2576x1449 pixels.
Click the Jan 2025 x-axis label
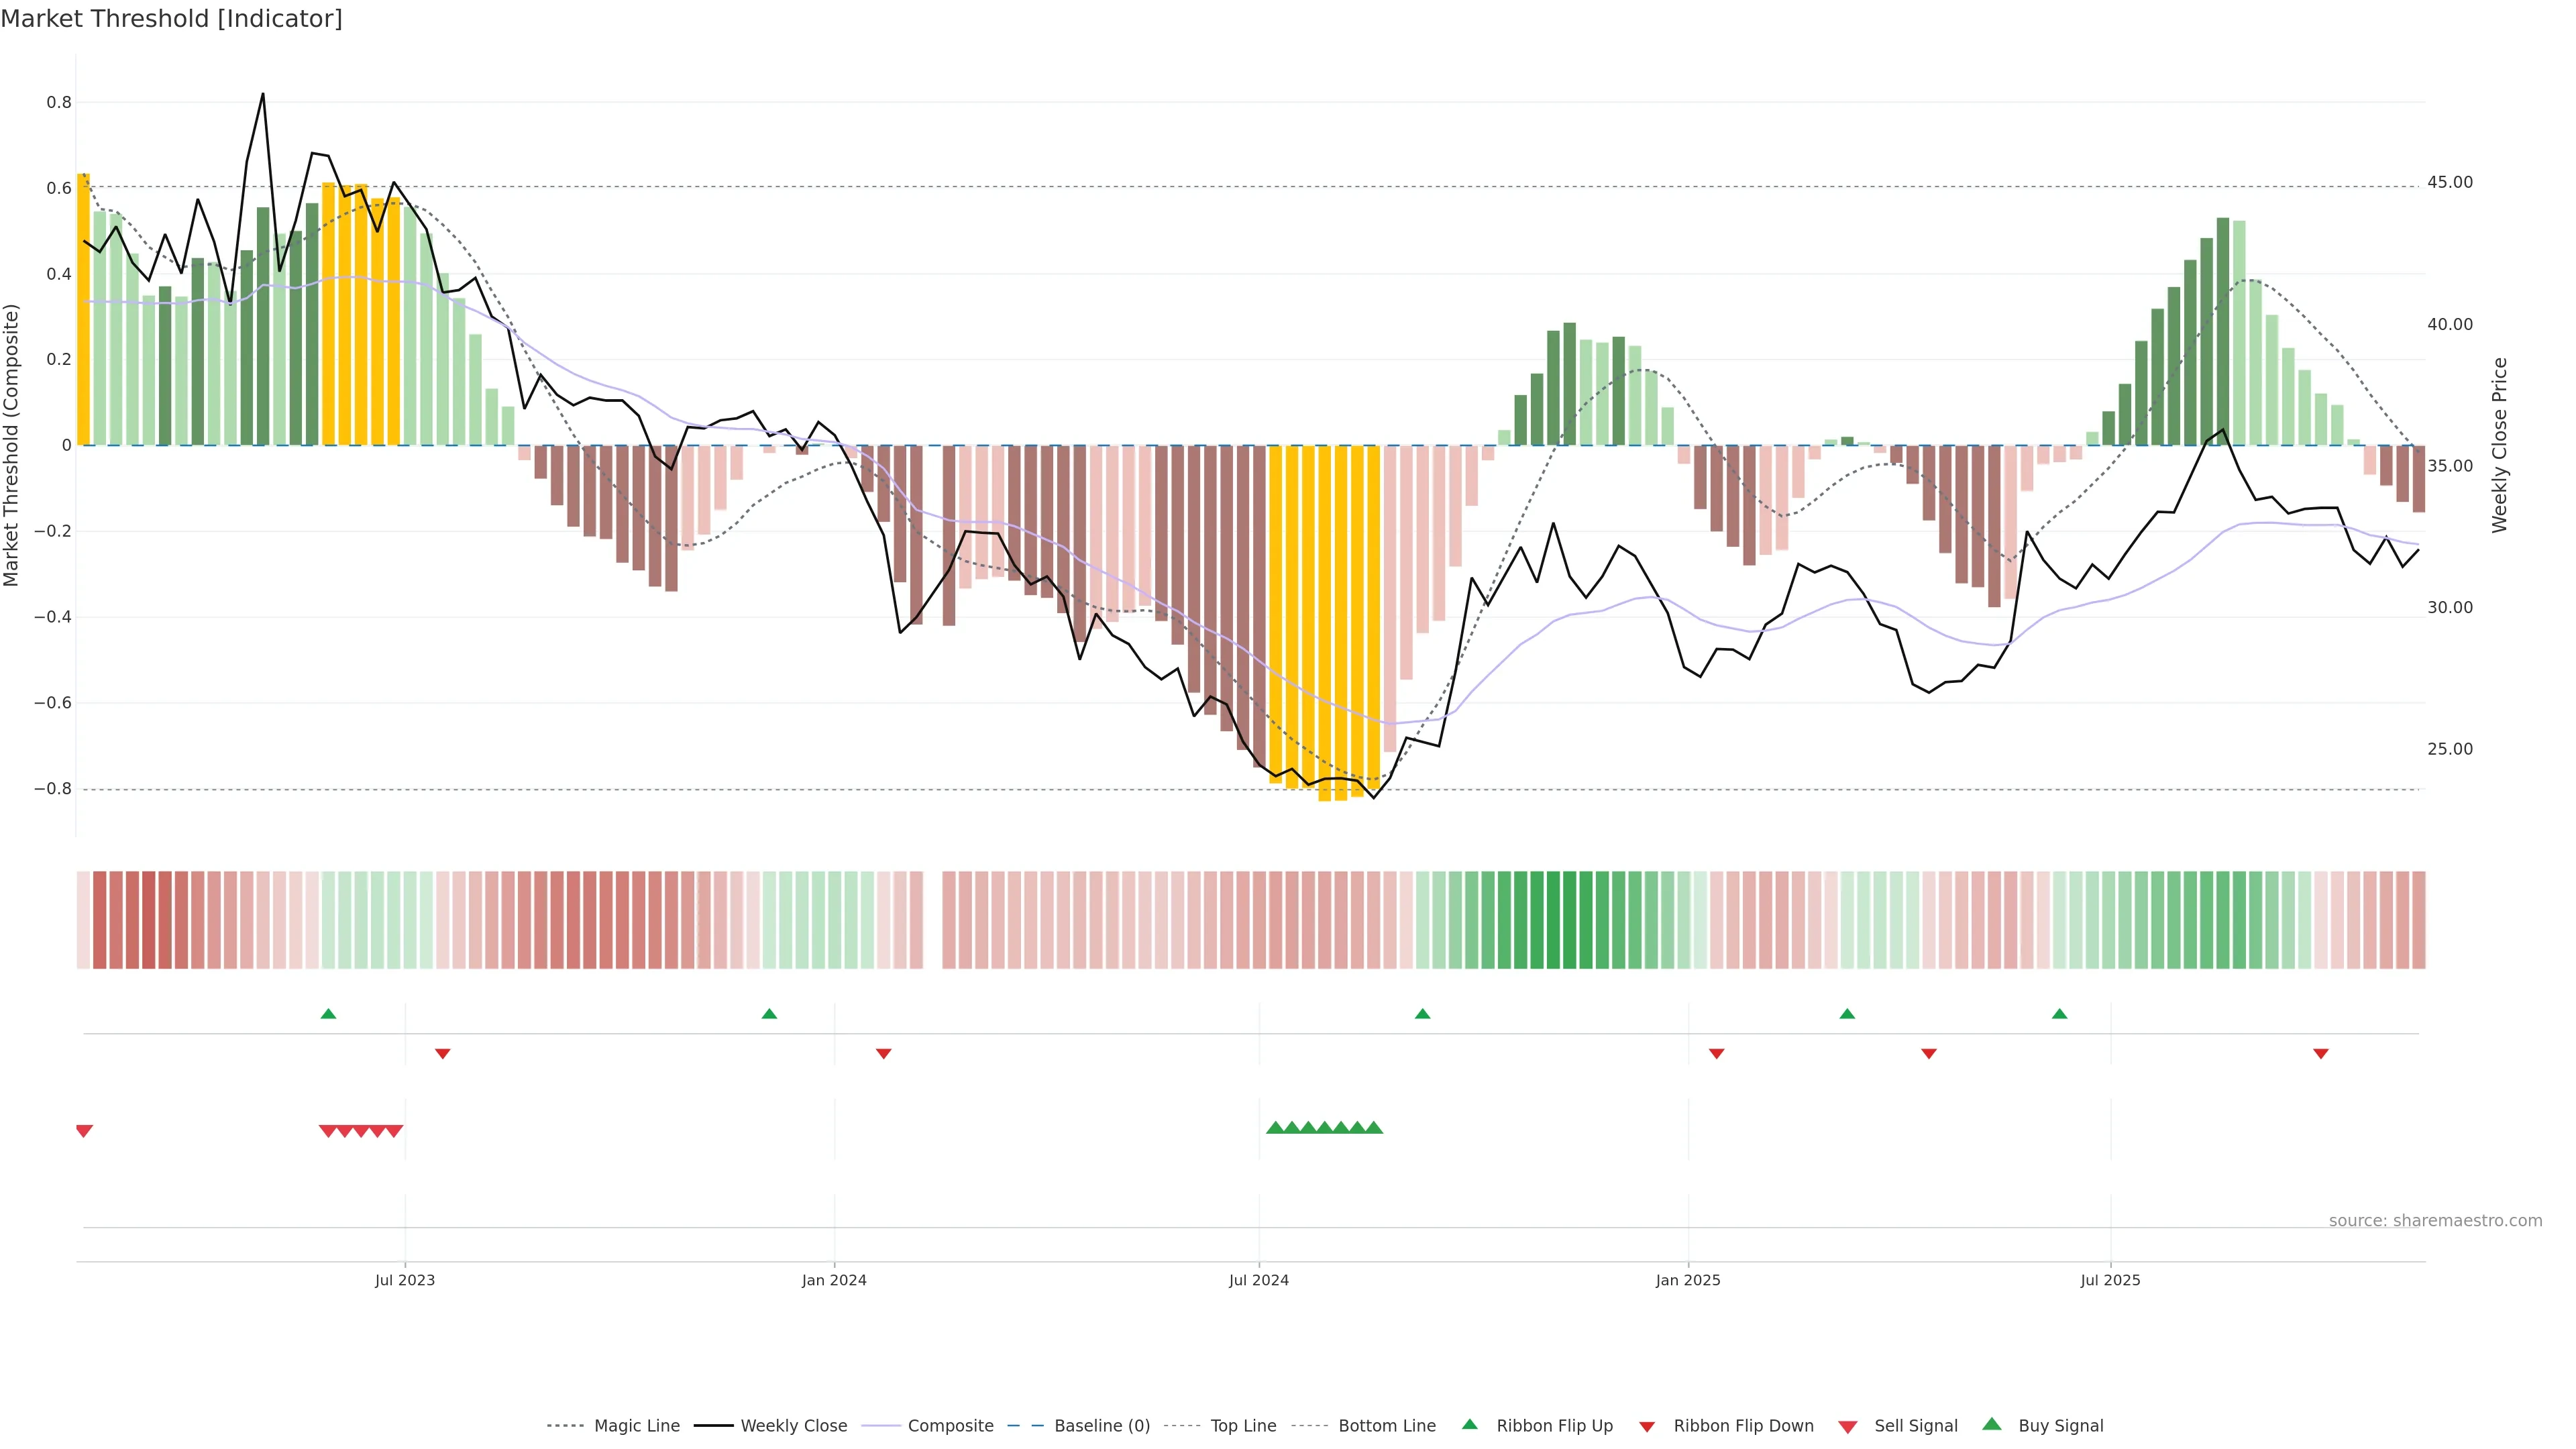click(x=1688, y=1280)
